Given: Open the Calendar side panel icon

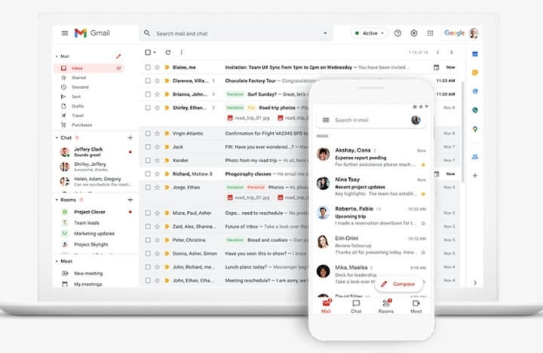Looking at the screenshot, I should pyautogui.click(x=475, y=54).
